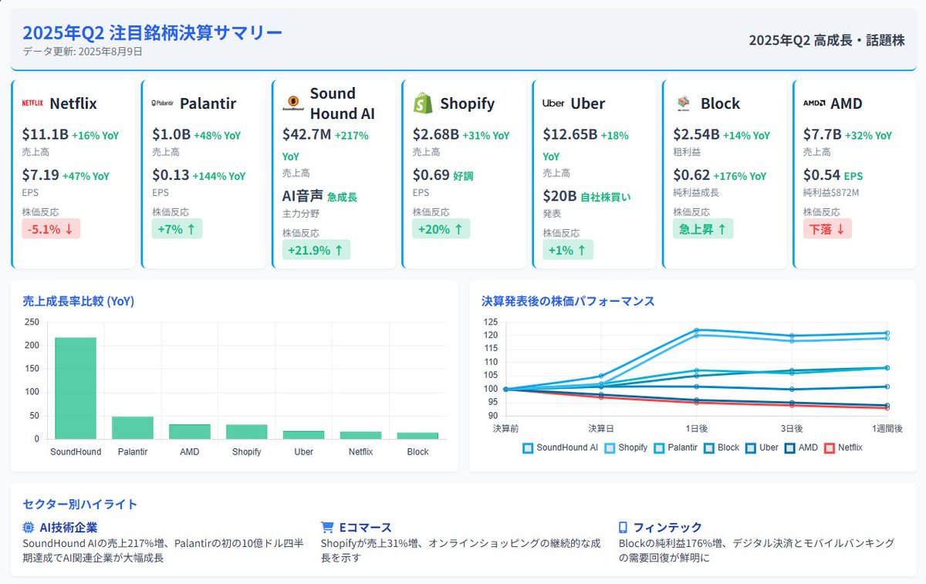This screenshot has width=926, height=584.
Task: Click Uber $12.65B revenue value
Action: pyautogui.click(x=570, y=134)
